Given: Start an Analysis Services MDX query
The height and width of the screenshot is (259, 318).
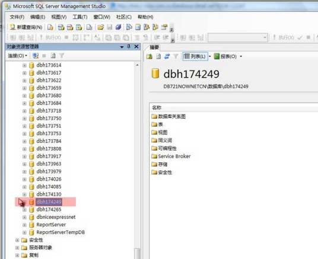Looking at the screenshot, I should pyautogui.click(x=61, y=27).
